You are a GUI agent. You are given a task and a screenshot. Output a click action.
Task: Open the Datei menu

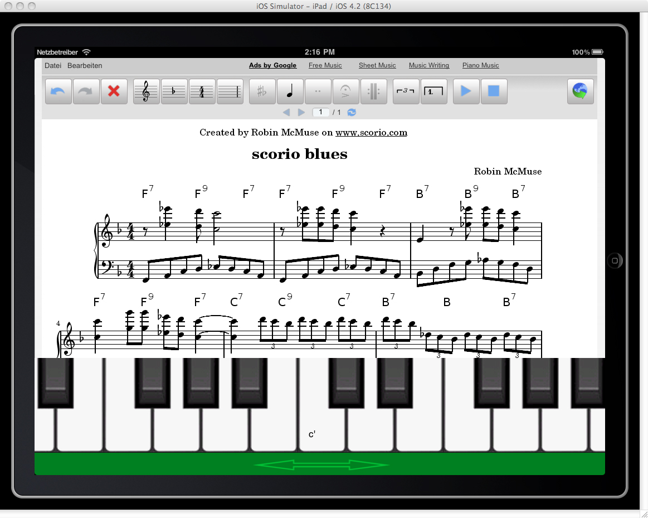coord(53,66)
